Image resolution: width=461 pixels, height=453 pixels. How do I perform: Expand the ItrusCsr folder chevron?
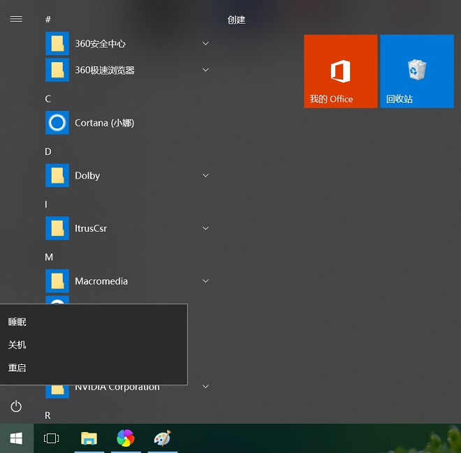[x=205, y=228]
